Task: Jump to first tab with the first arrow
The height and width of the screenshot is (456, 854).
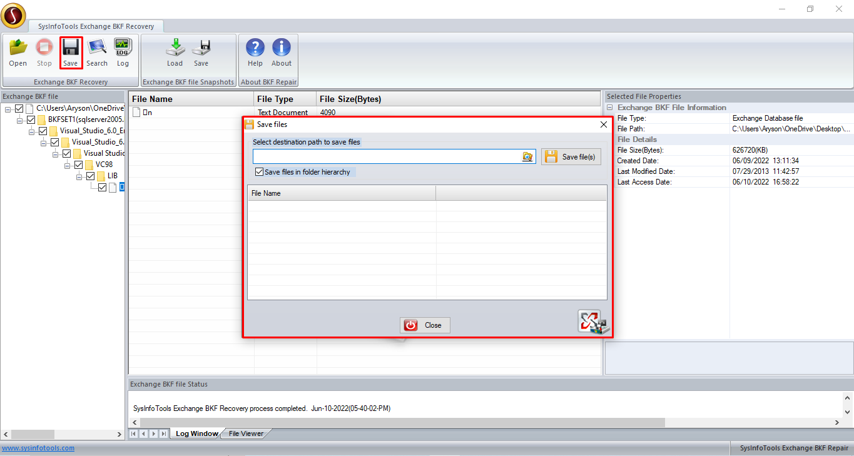Action: 134,433
